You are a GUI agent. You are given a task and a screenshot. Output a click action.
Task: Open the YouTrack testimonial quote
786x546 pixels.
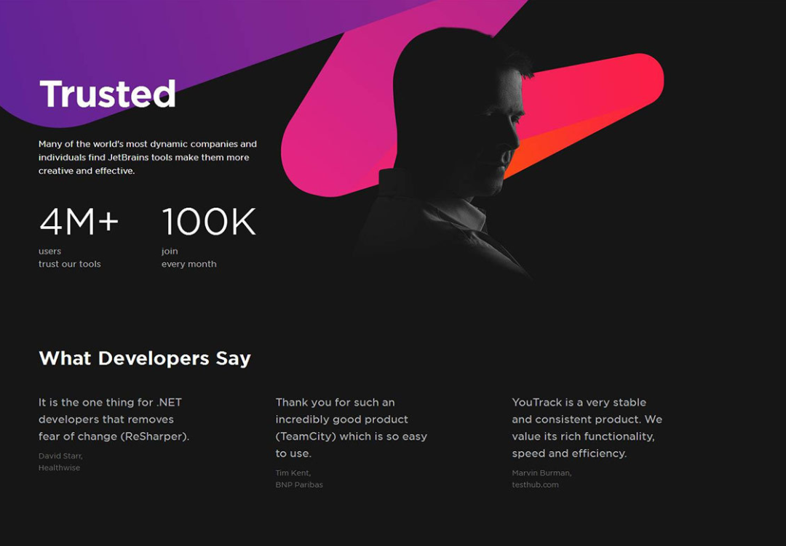pyautogui.click(x=587, y=427)
